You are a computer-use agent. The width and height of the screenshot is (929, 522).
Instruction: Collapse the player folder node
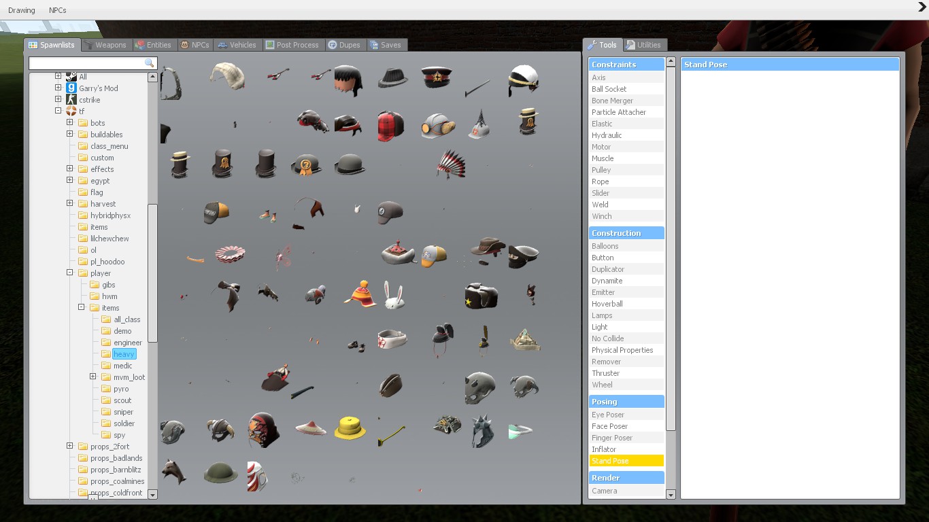point(70,273)
